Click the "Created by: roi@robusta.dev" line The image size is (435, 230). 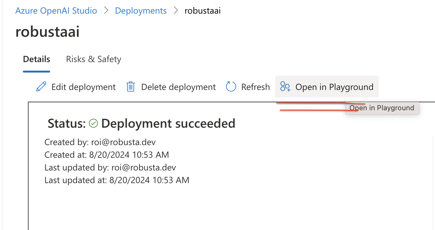pos(100,142)
